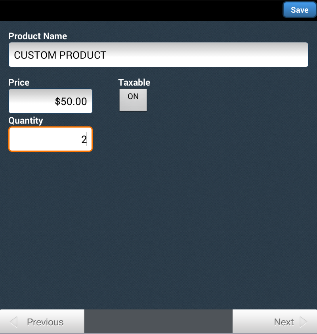Click the black top header bar
This screenshot has width=317, height=334.
139,10
